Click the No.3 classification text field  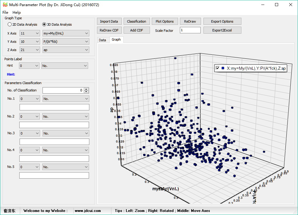pos(54,142)
